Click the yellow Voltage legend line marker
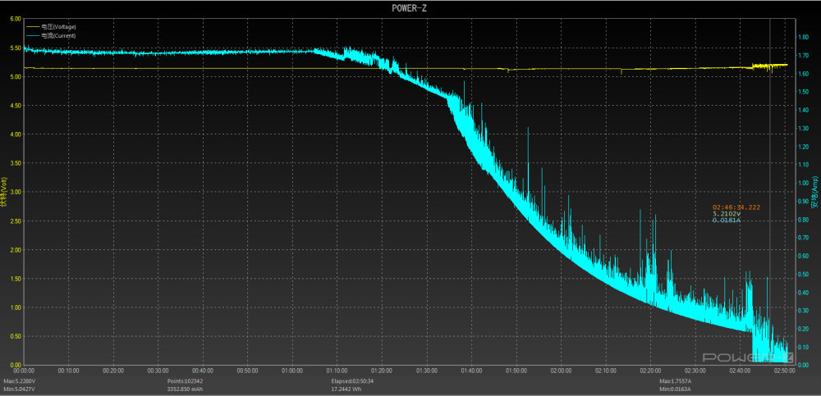Viewport: 821px width, 396px height. tap(33, 27)
